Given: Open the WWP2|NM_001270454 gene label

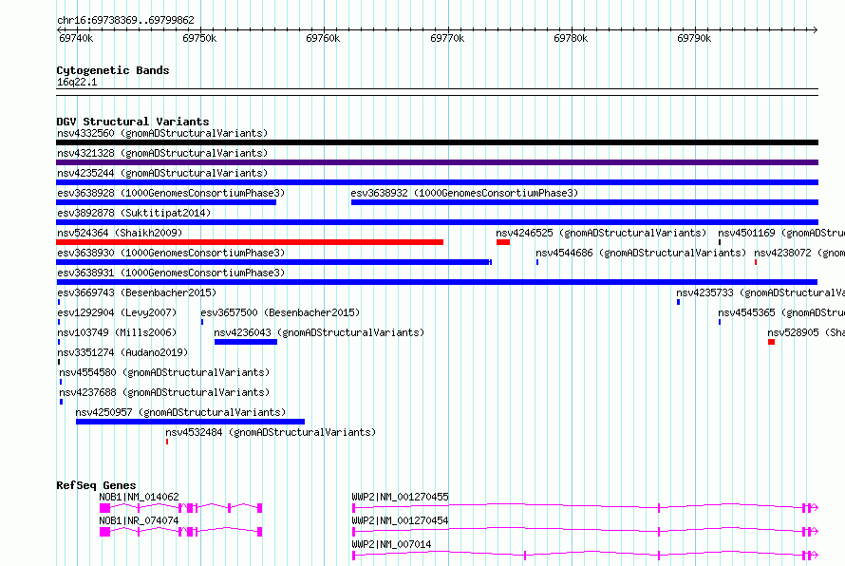Looking at the screenshot, I should coord(400,520).
